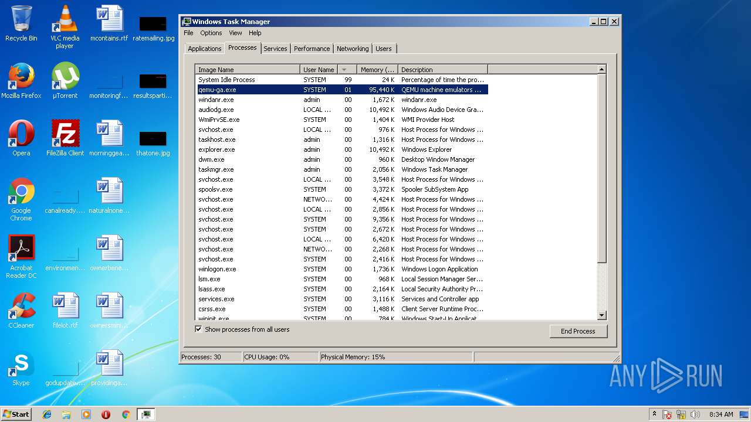The height and width of the screenshot is (422, 751).
Task: Switch to the Services tab
Action: [275, 49]
